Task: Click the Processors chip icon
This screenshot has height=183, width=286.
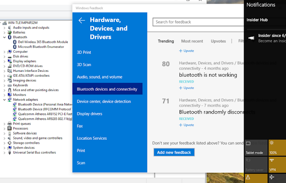Action: click(9, 129)
